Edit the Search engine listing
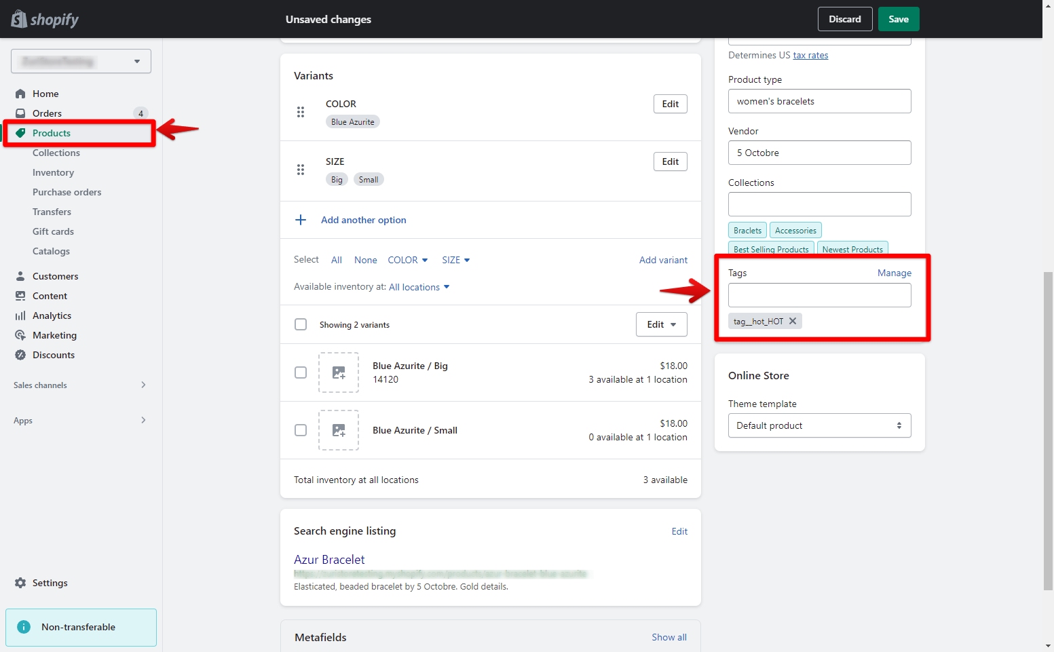Viewport: 1054px width, 652px height. pos(679,531)
